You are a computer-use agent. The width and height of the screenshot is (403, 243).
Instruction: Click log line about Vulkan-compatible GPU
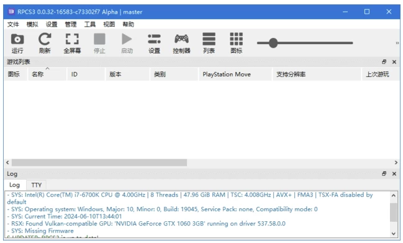tap(147, 224)
